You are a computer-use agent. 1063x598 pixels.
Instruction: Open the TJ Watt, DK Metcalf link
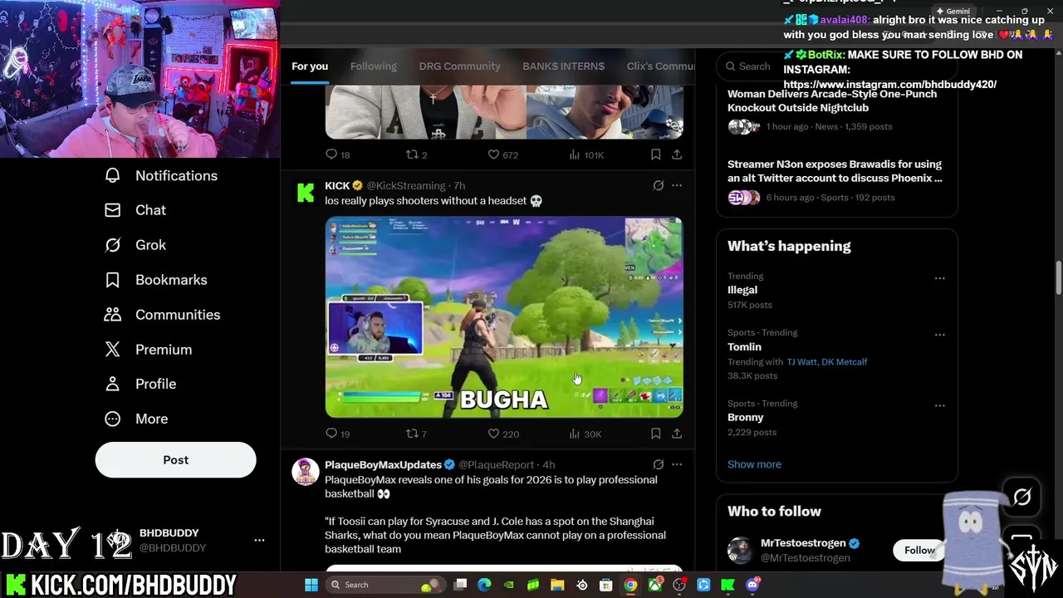point(826,362)
